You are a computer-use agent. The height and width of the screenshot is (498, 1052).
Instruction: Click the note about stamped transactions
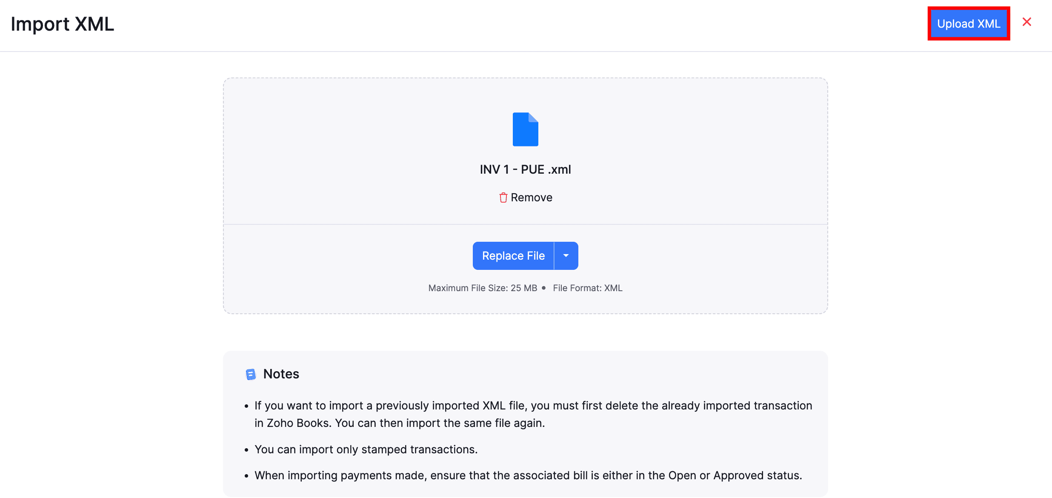click(366, 449)
